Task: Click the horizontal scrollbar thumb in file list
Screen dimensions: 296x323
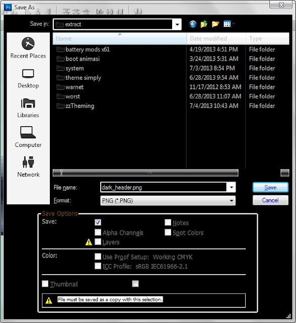Action: point(150,173)
